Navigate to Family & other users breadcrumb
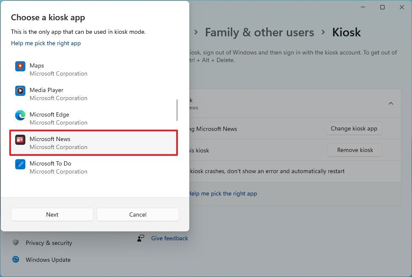The image size is (412, 277). coord(259,32)
